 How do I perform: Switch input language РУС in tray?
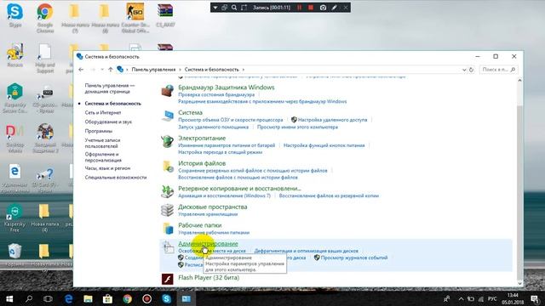point(492,298)
